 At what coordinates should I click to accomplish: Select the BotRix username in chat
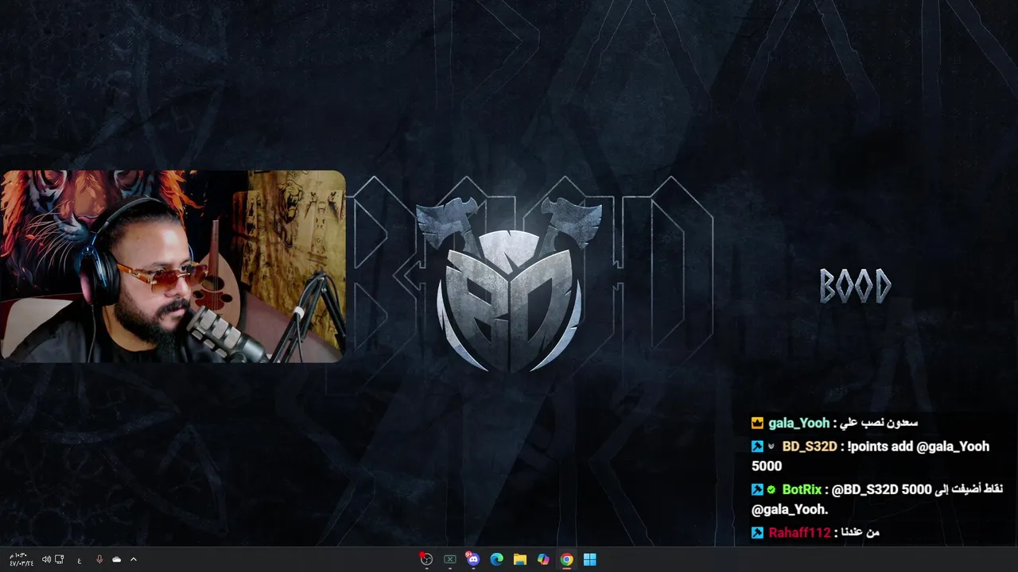pos(802,490)
